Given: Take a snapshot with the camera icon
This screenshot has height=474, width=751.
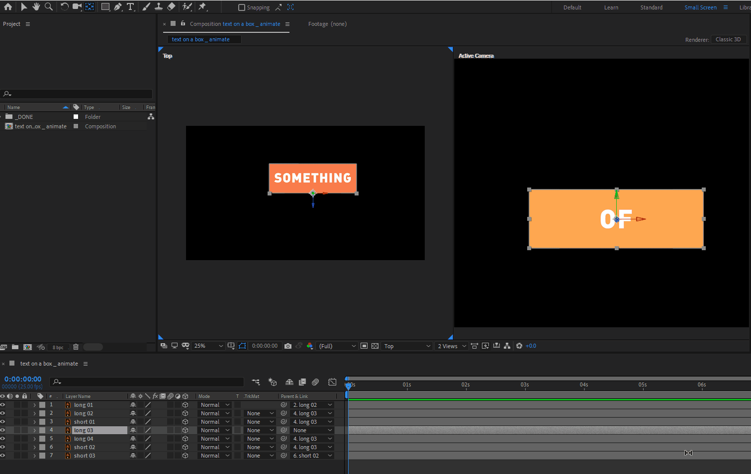Looking at the screenshot, I should [288, 346].
